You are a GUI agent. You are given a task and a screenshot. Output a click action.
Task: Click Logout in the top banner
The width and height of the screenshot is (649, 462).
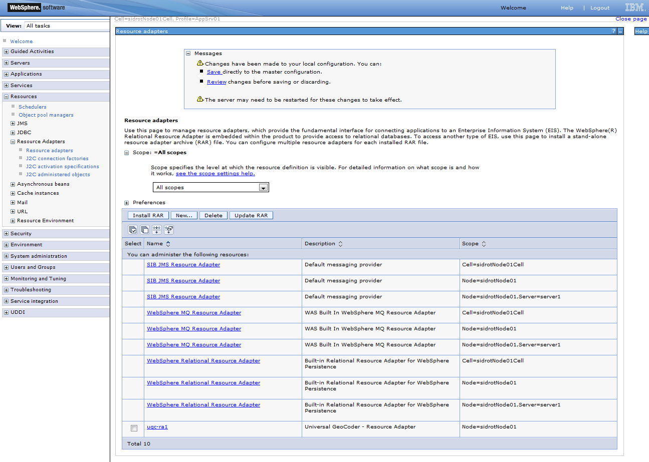(600, 8)
